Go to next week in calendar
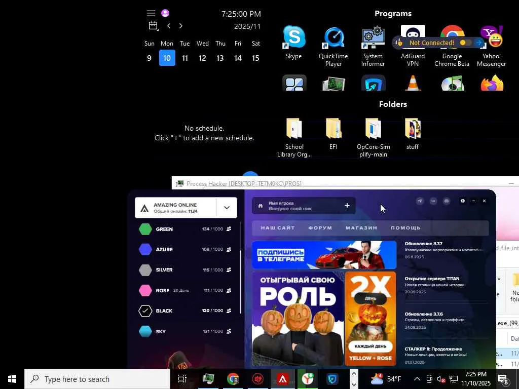The width and height of the screenshot is (519, 389). point(181,26)
